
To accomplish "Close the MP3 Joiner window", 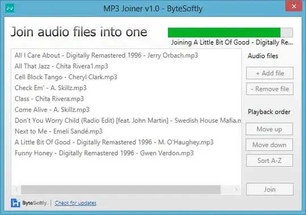I will click(x=294, y=6).
